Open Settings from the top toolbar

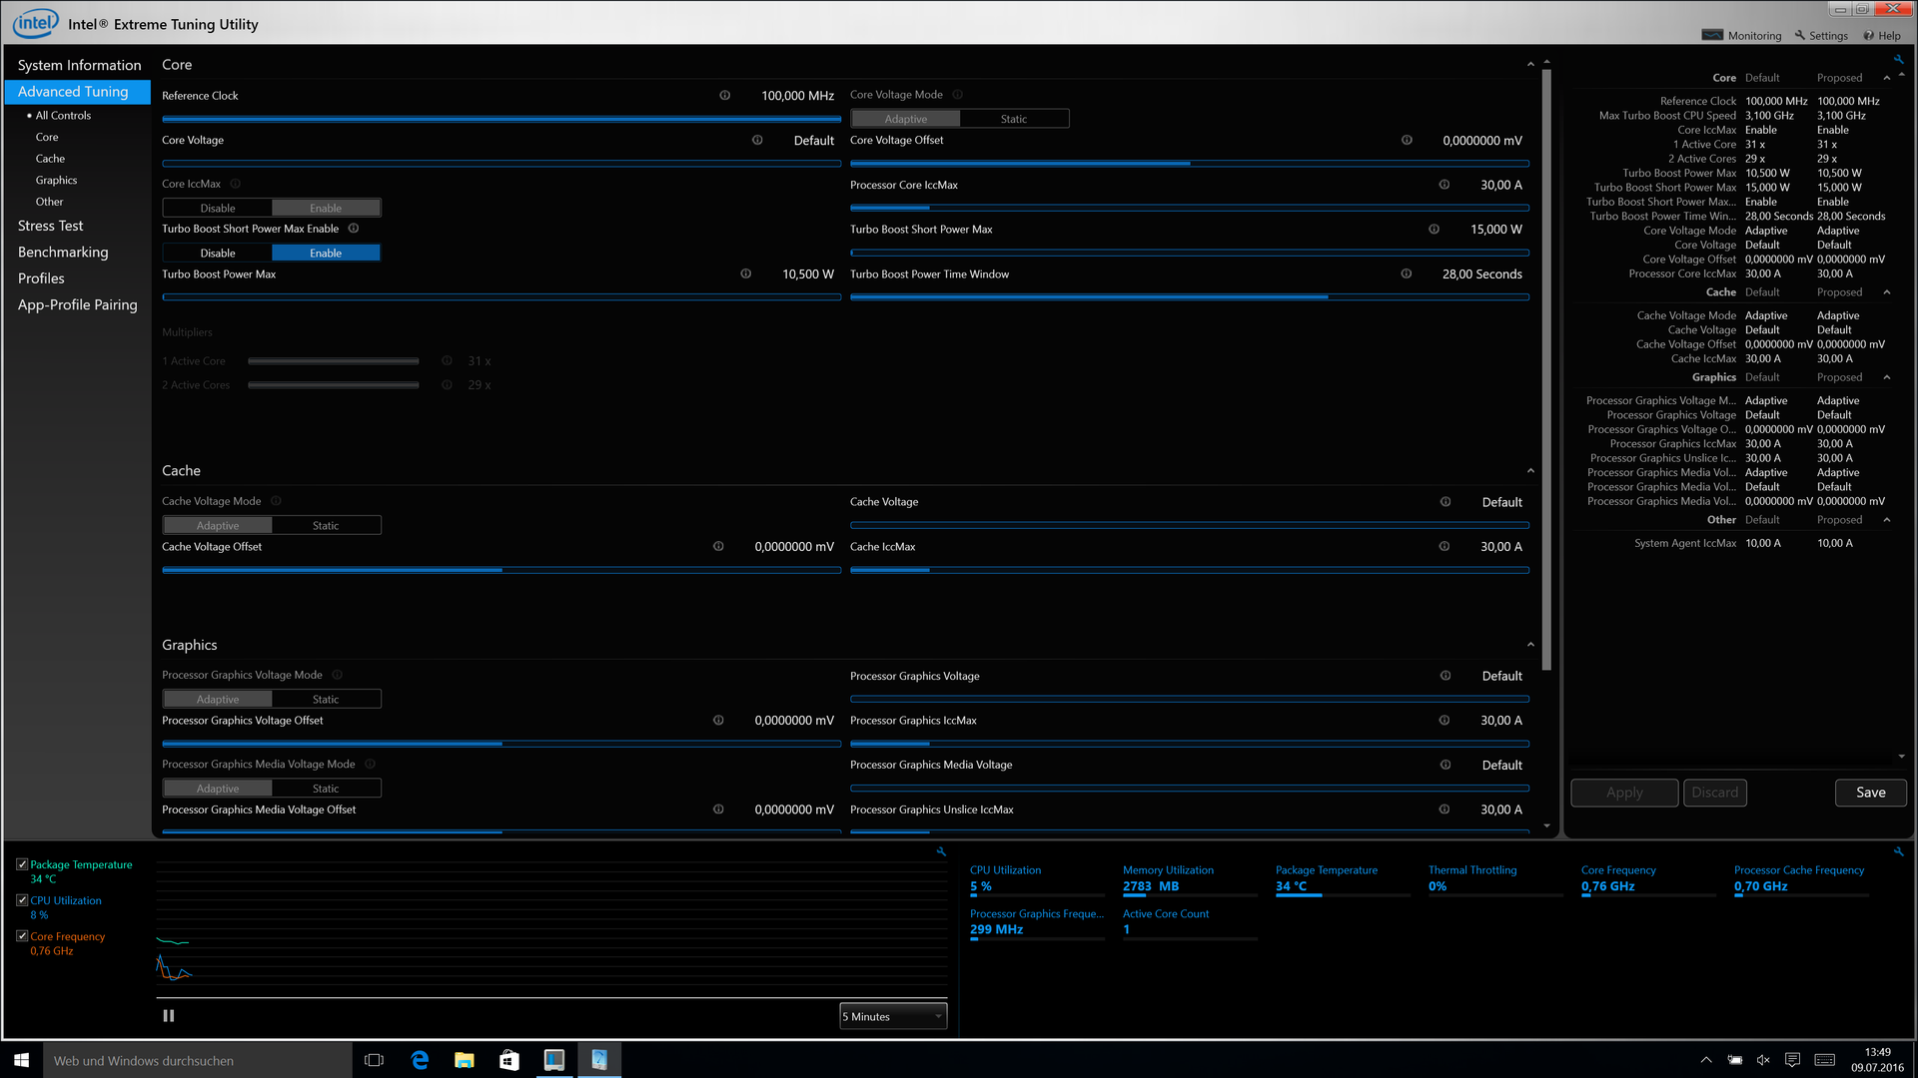(x=1821, y=36)
